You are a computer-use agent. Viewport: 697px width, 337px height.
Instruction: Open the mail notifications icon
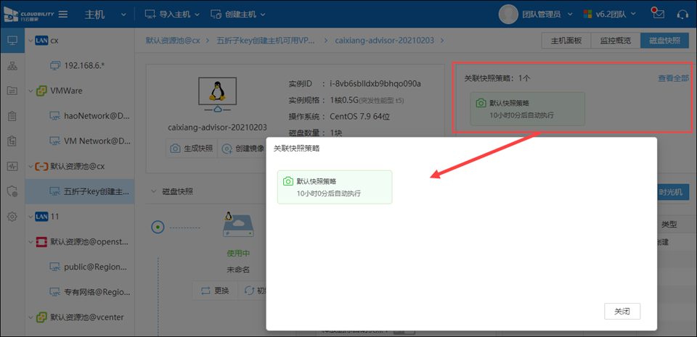(658, 14)
